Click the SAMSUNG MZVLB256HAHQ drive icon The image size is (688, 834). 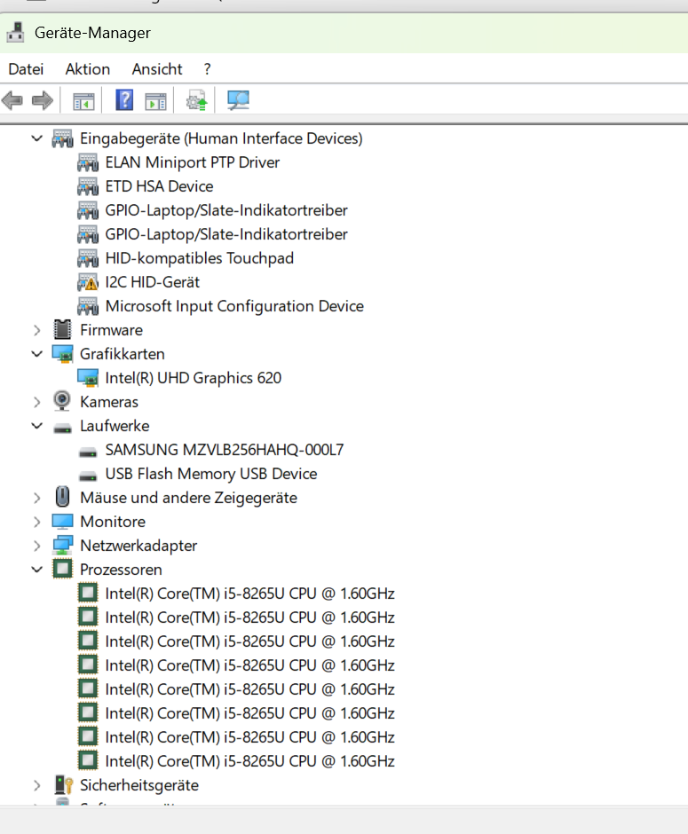(88, 452)
